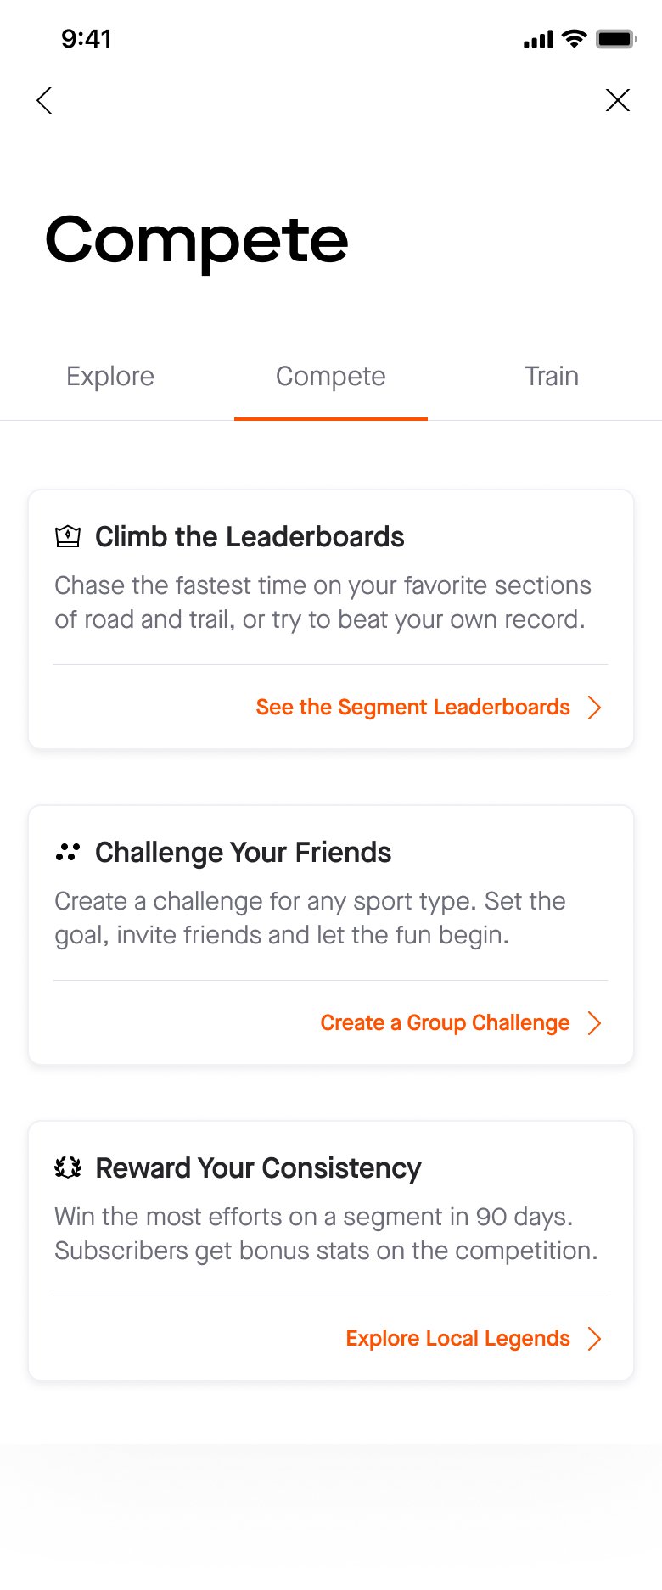
Task: Tap the Climb the Leaderboards card heading
Action: pos(250,536)
